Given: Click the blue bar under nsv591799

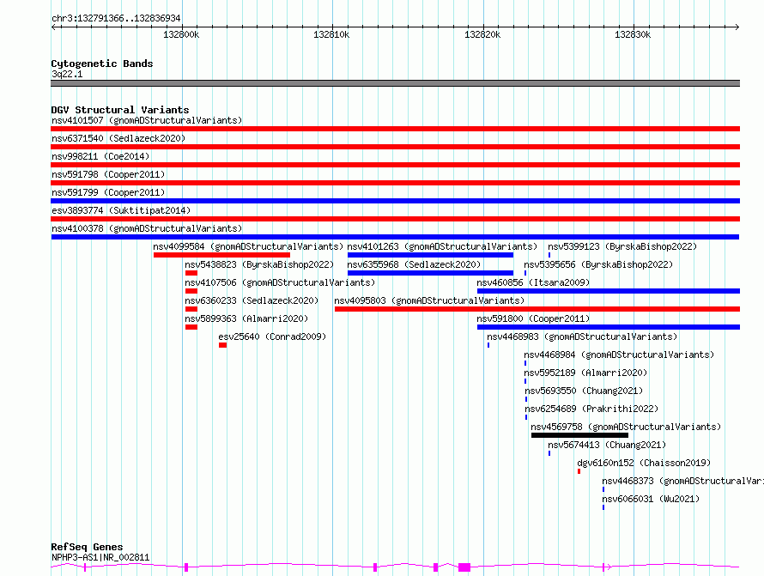Looking at the screenshot, I should coord(395,201).
